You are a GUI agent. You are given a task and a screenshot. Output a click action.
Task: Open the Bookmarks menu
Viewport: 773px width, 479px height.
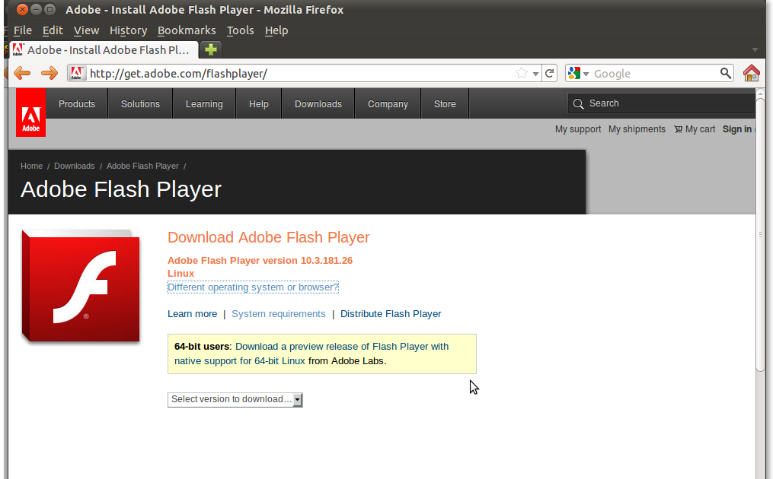[187, 30]
